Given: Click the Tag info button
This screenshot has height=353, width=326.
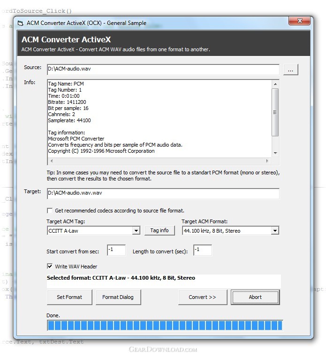Looking at the screenshot, I should tap(159, 230).
